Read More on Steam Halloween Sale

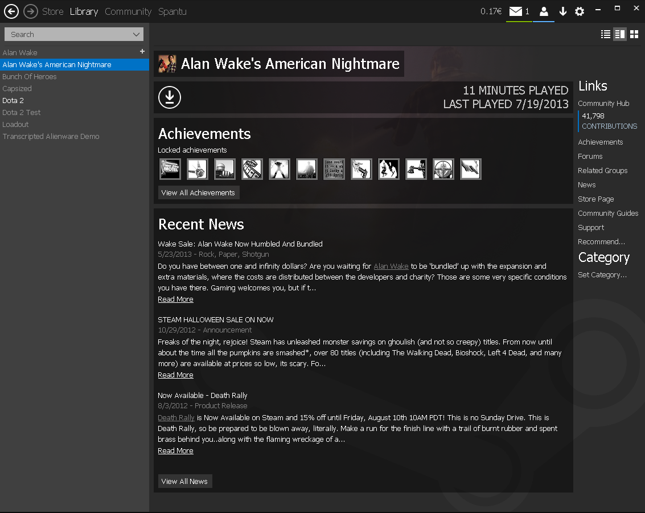pyautogui.click(x=176, y=375)
